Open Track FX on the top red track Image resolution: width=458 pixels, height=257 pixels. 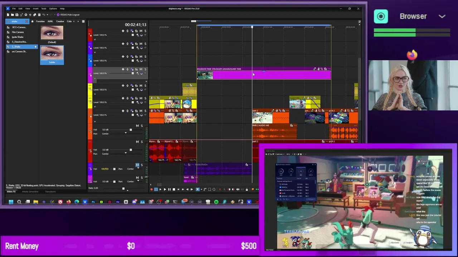[x=136, y=31]
